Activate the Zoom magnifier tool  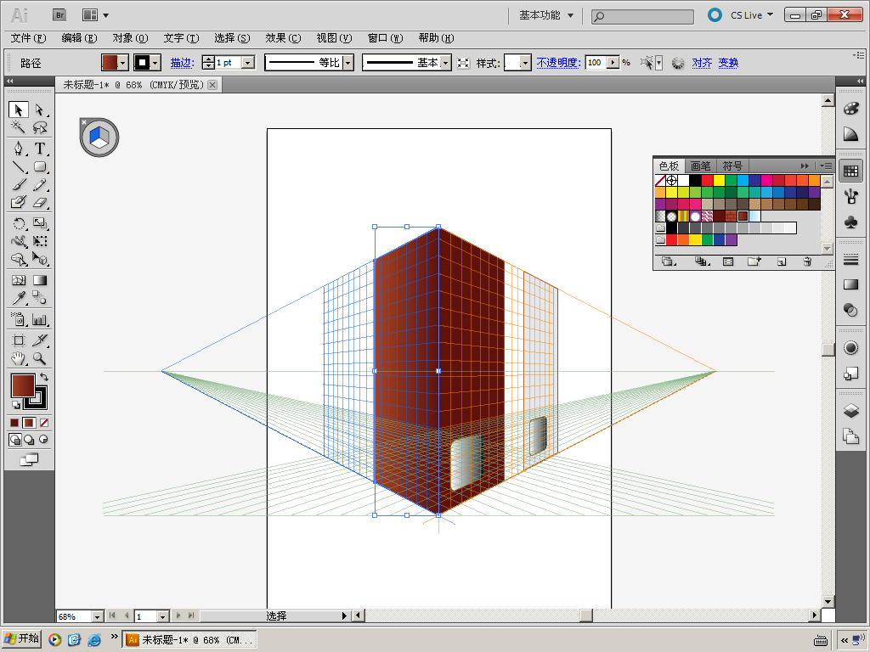tap(39, 359)
